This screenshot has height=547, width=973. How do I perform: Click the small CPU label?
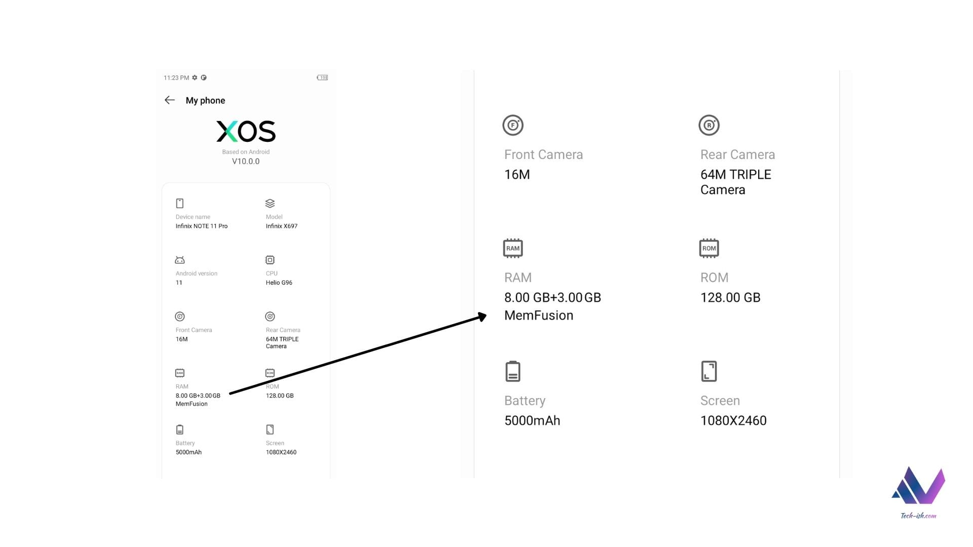tap(272, 273)
